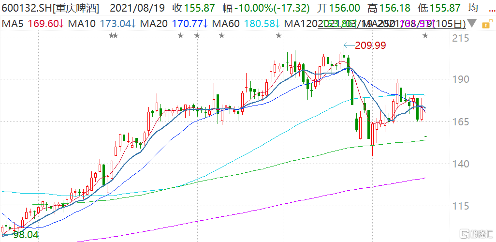Click the 98.04 lowest price label
This screenshot has width=496, height=242.
[x=25, y=235]
